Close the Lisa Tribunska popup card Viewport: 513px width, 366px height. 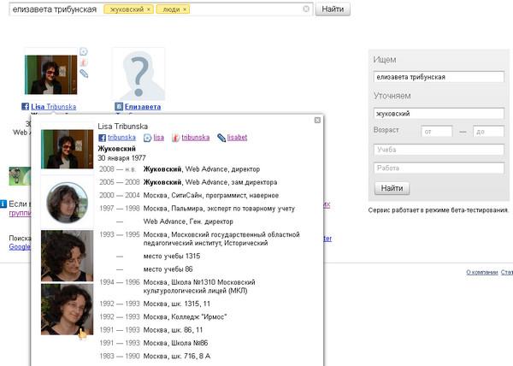(317, 121)
